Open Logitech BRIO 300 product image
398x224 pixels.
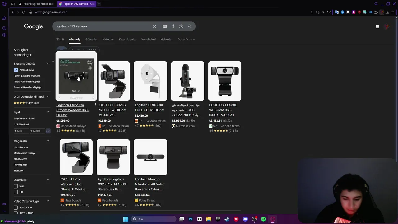click(x=150, y=81)
